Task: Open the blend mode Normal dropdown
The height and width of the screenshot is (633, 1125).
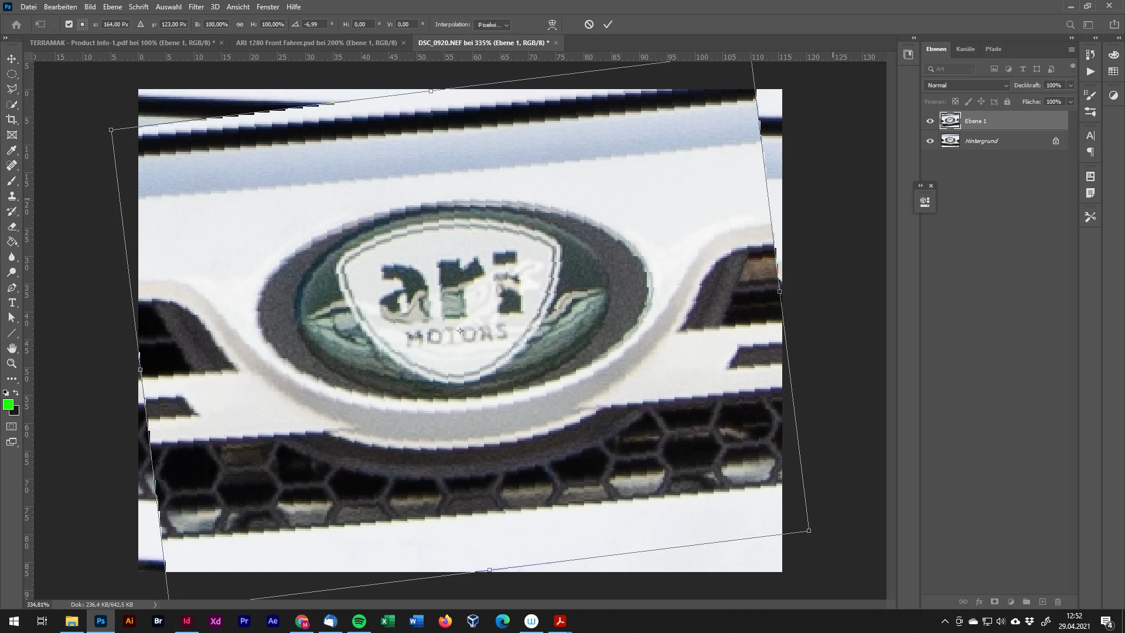Action: 967,86
